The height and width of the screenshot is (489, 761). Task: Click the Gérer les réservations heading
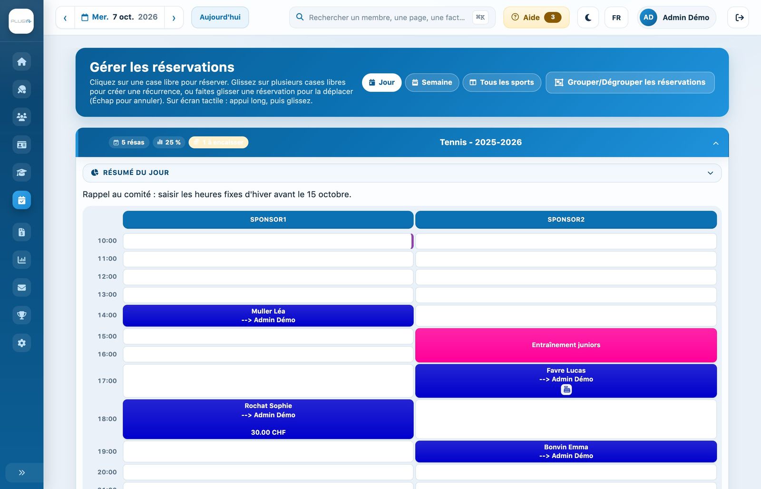[x=162, y=67]
